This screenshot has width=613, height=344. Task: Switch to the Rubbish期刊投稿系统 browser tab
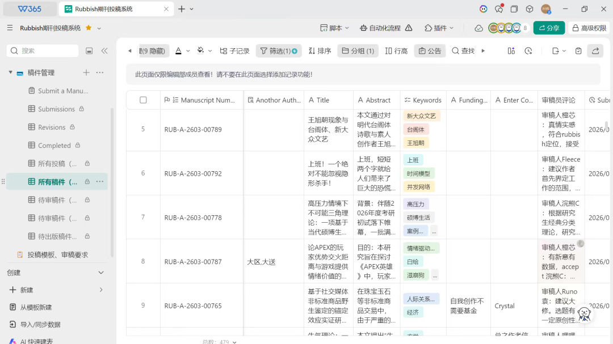pyautogui.click(x=114, y=9)
